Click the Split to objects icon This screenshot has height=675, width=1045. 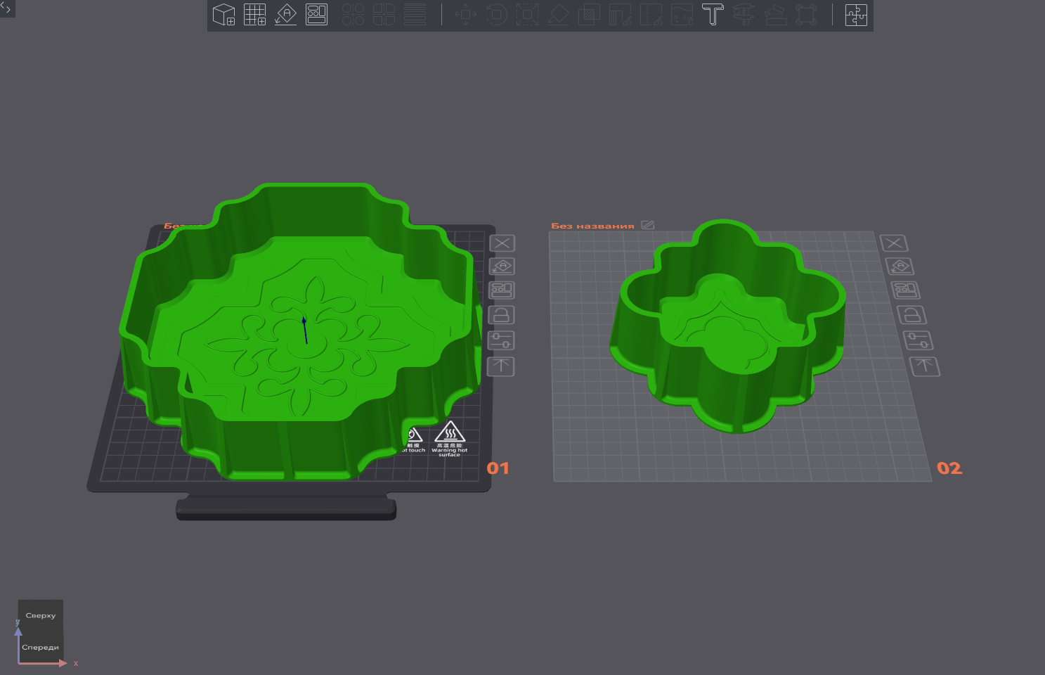(353, 15)
